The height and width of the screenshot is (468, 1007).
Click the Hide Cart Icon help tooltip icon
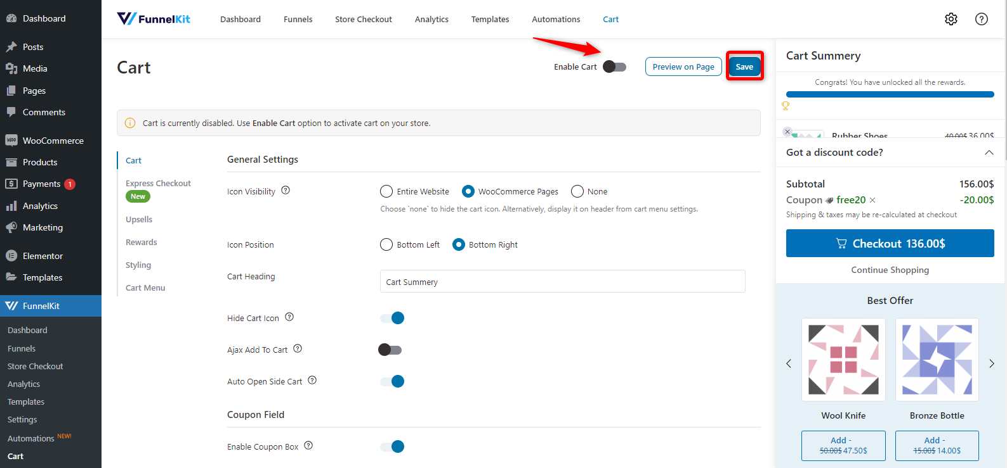pos(289,317)
